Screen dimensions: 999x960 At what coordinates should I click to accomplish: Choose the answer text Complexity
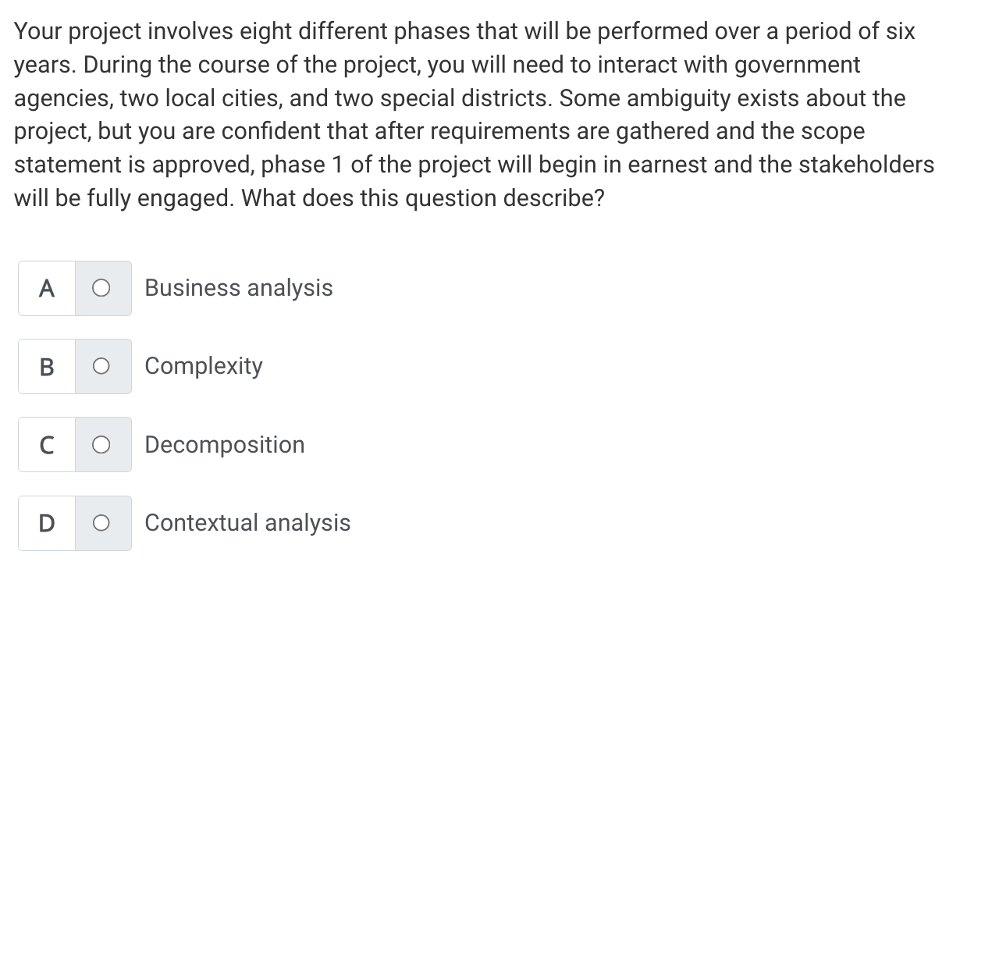click(204, 366)
